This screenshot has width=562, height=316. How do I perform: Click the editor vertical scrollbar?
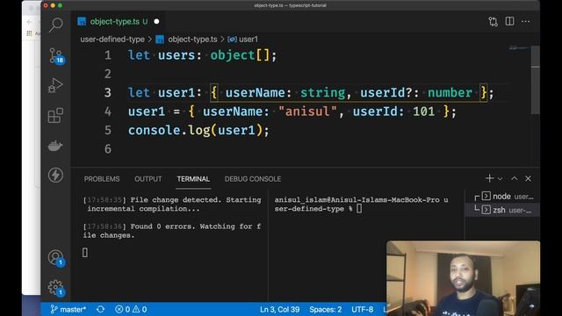tap(535, 79)
